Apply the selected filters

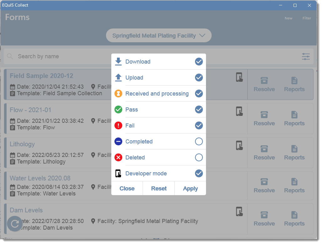[x=190, y=189]
